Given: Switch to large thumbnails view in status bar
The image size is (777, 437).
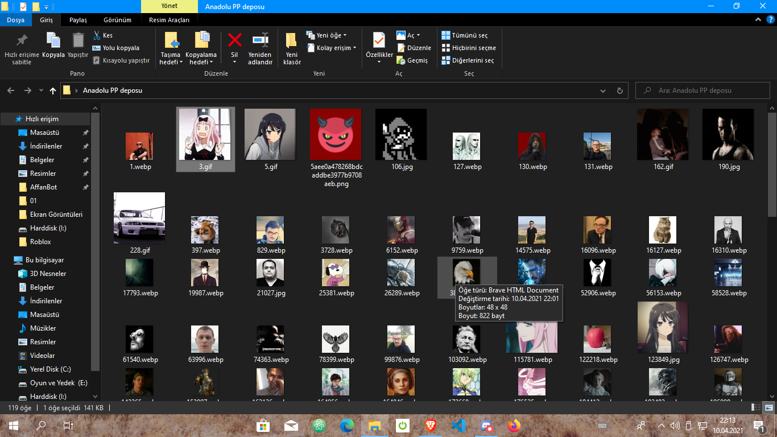Looking at the screenshot, I should pyautogui.click(x=768, y=407).
